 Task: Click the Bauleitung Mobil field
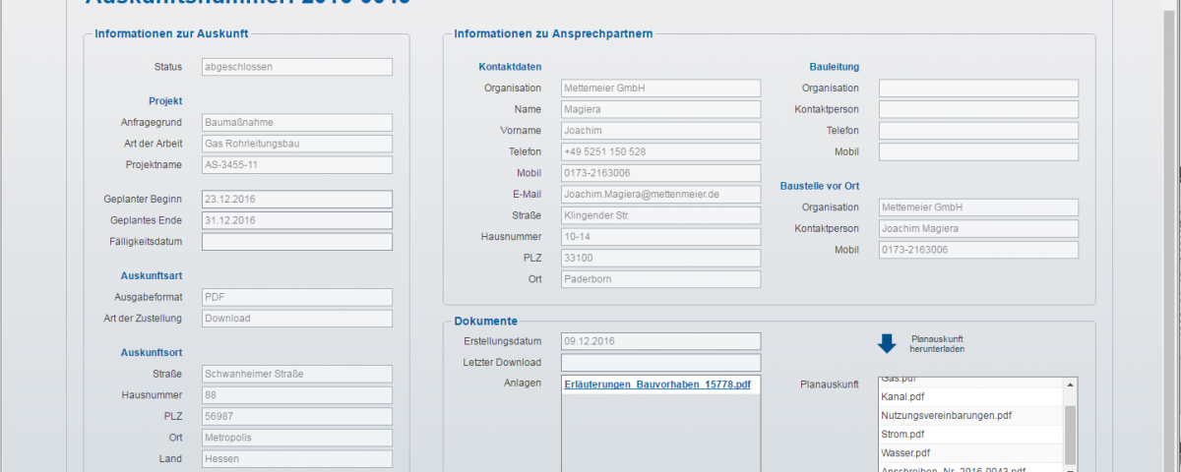pyautogui.click(x=977, y=152)
